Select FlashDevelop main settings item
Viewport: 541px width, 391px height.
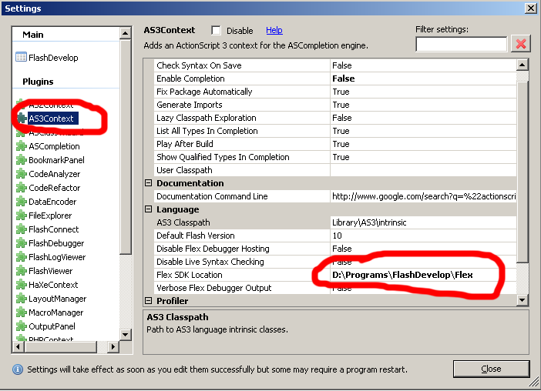(x=53, y=58)
